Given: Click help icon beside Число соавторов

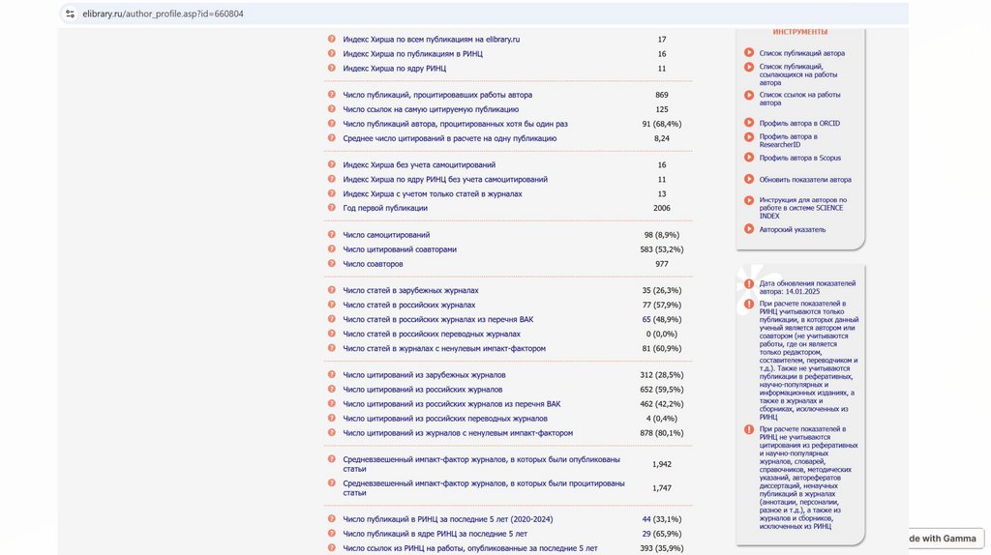Looking at the screenshot, I should pos(331,263).
